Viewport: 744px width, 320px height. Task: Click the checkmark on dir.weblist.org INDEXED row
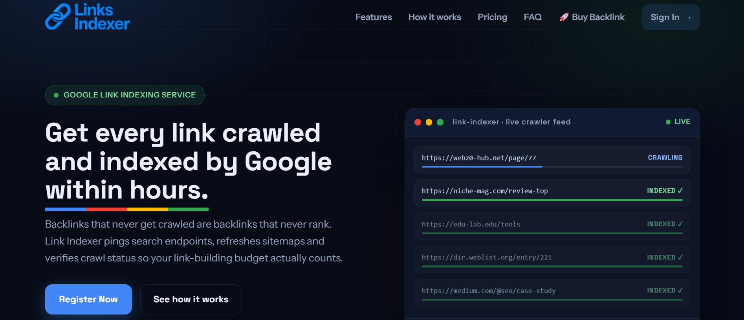[x=680, y=257]
